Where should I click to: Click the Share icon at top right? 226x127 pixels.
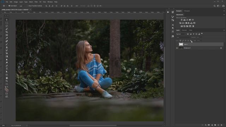224,6
